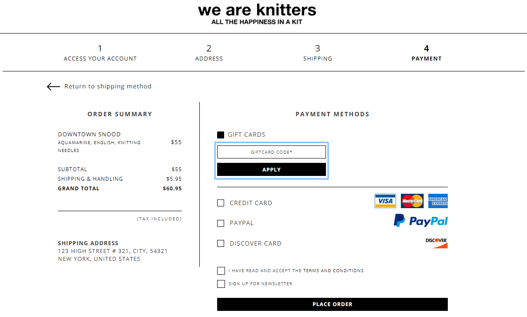Click the Visa card logo
This screenshot has height=317, width=527.
click(x=385, y=201)
